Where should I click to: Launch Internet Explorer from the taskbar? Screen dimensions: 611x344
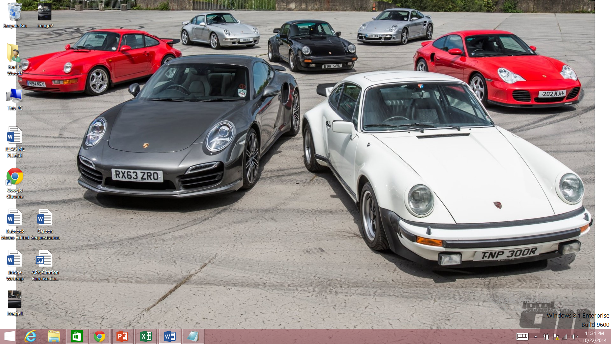[x=31, y=336]
